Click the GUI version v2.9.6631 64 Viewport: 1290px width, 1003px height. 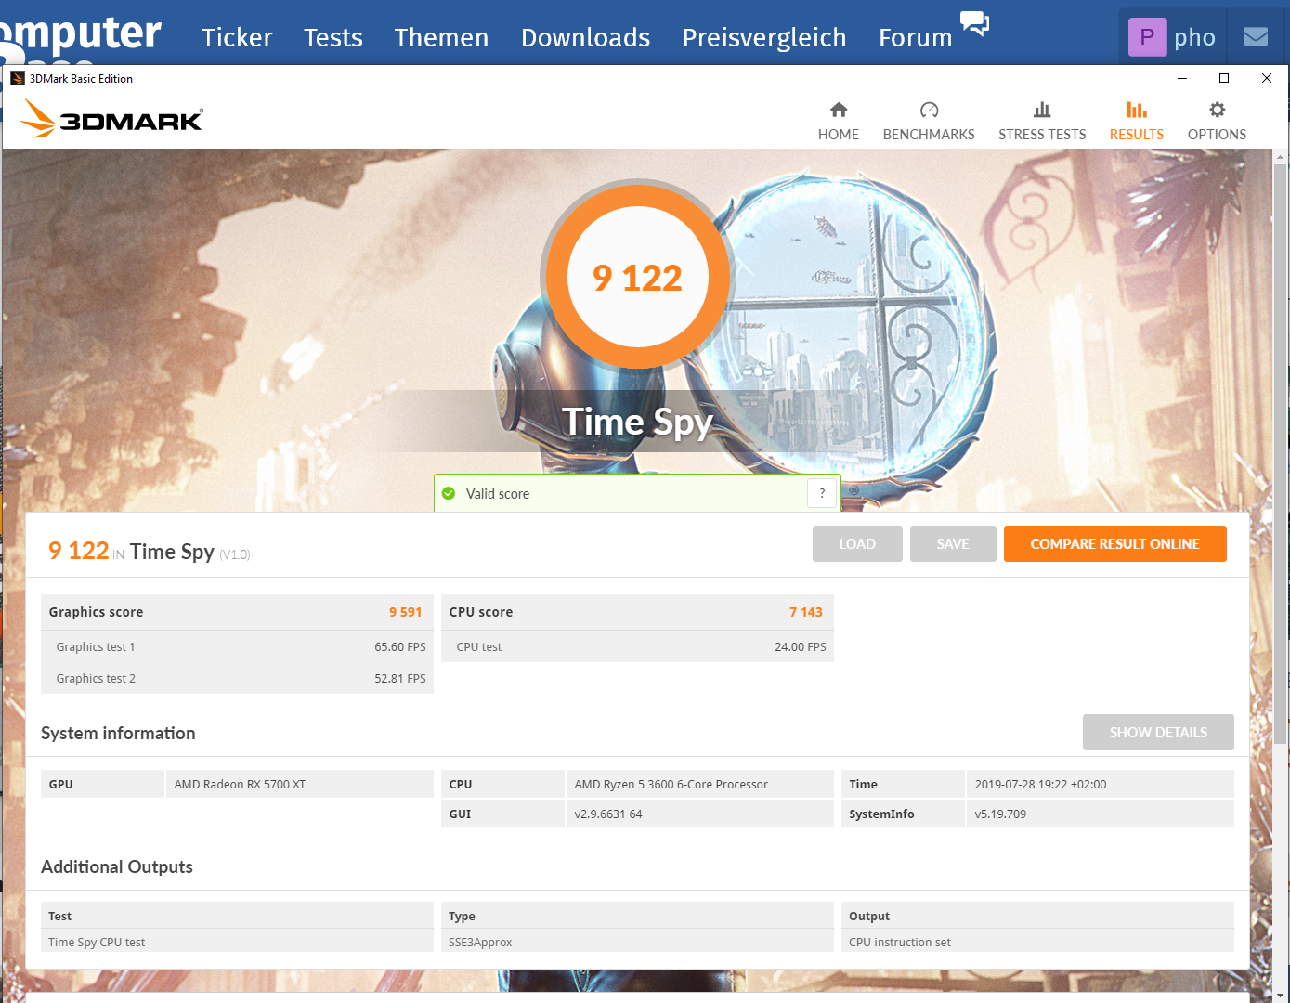[608, 814]
